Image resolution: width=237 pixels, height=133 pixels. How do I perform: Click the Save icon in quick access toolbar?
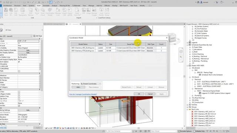pos(7,2)
